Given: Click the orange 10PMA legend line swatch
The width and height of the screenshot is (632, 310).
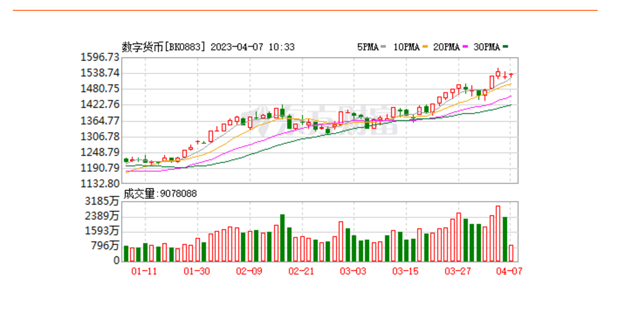Looking at the screenshot, I should (425, 47).
